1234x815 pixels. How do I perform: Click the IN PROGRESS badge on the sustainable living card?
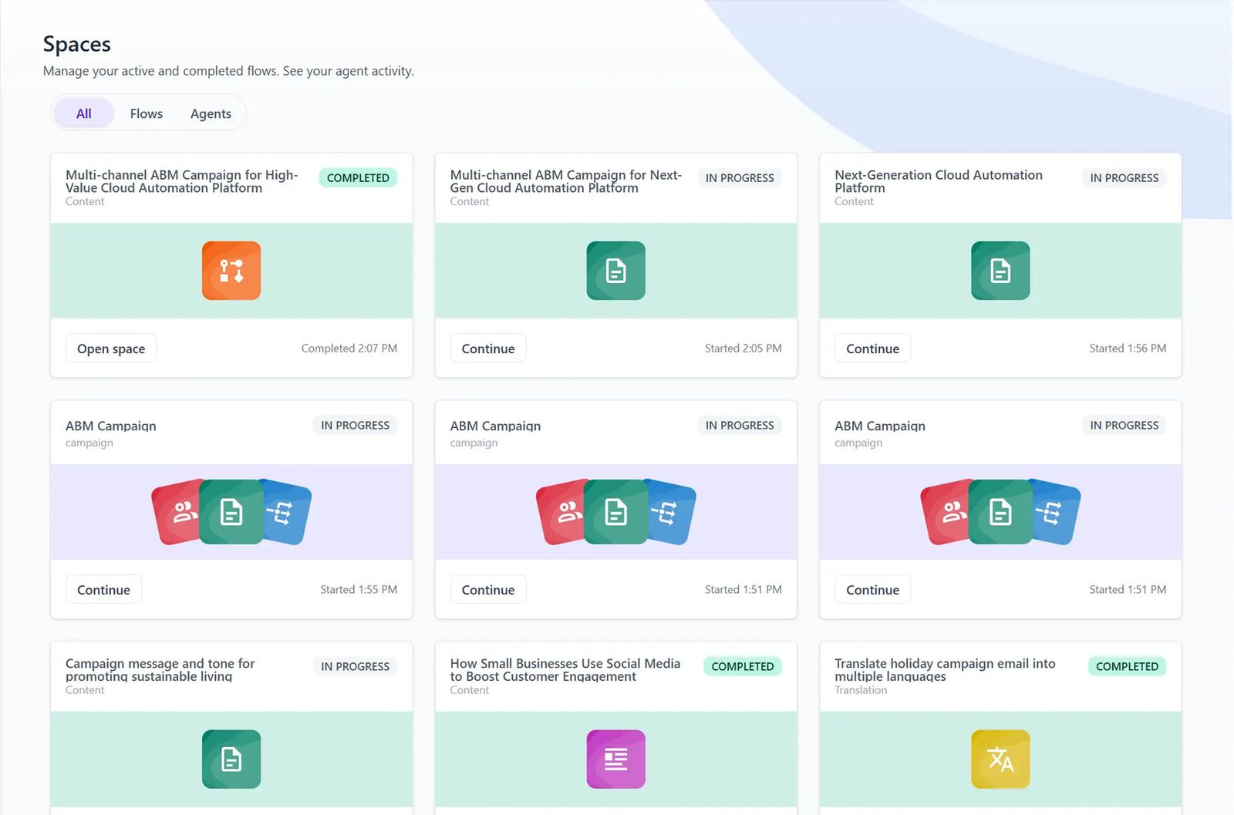355,667
